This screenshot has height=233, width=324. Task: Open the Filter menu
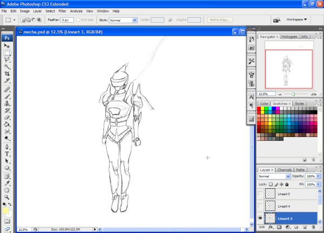click(62, 11)
